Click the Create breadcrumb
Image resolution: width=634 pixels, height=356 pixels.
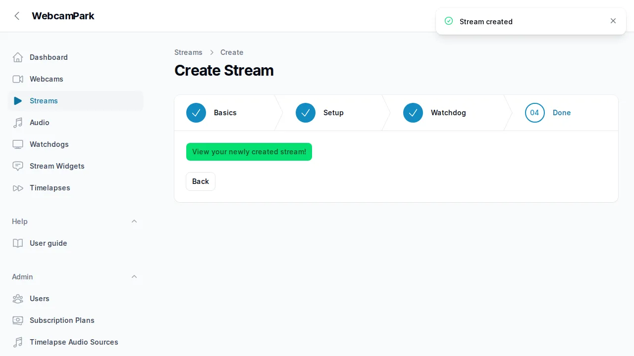pos(232,52)
